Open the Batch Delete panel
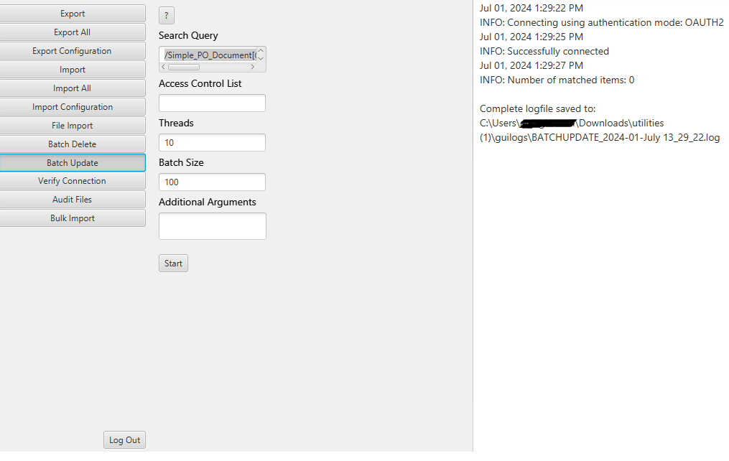Screen dimensions: 729x461 [x=73, y=144]
